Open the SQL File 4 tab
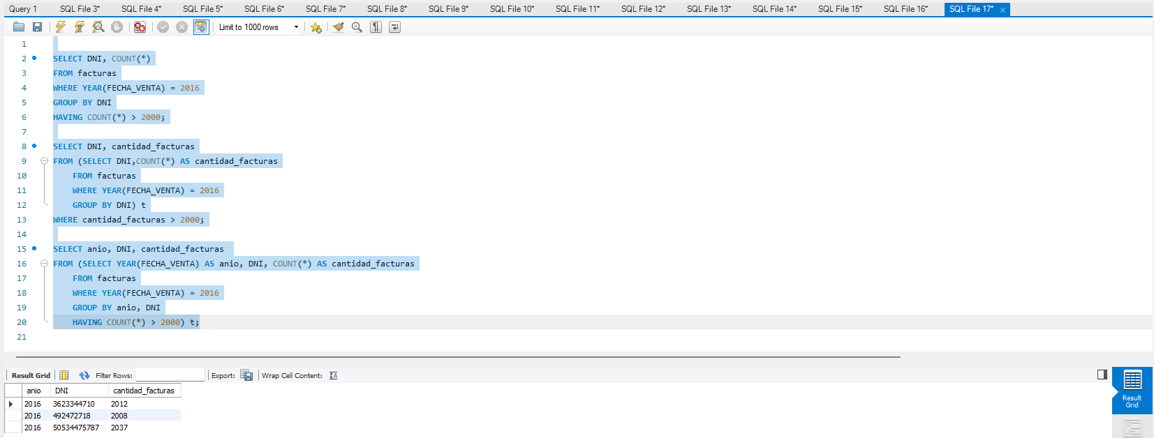 141,9
